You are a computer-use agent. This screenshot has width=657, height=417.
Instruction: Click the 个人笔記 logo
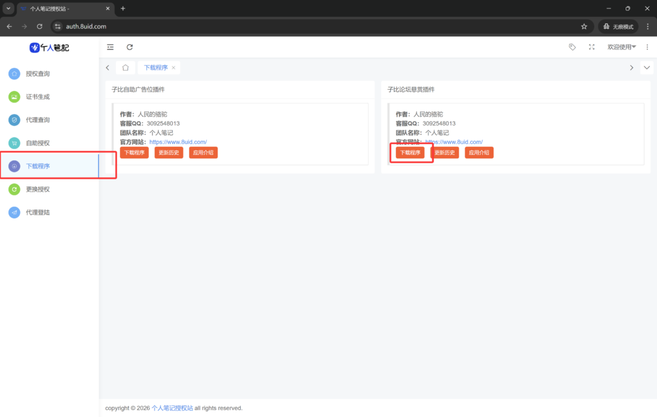pyautogui.click(x=49, y=47)
